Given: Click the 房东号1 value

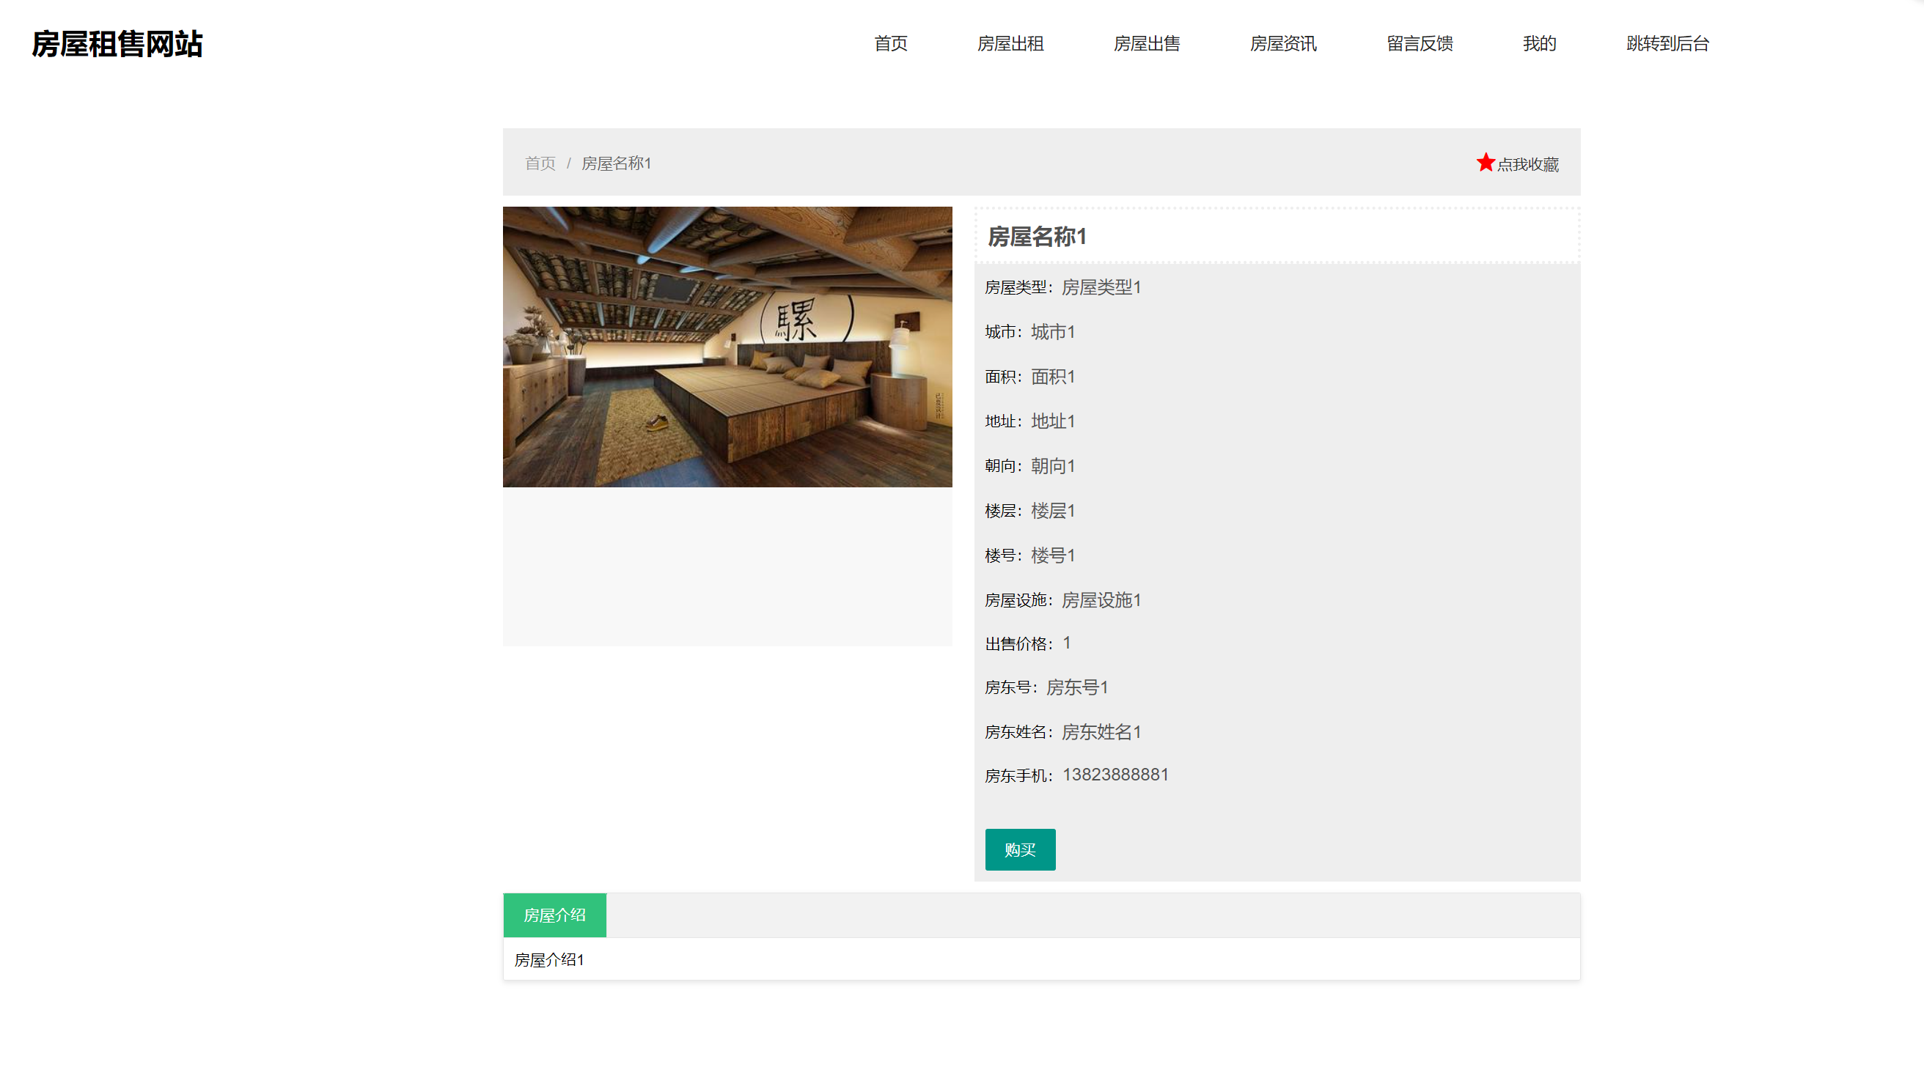Looking at the screenshot, I should click(x=1076, y=687).
